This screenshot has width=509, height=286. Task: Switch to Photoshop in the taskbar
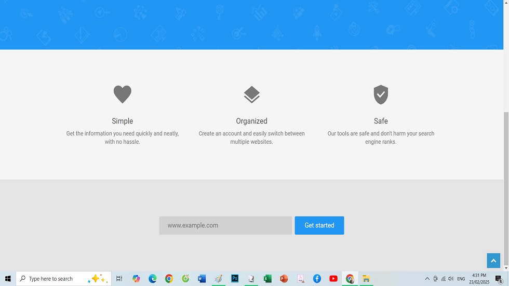click(x=235, y=279)
